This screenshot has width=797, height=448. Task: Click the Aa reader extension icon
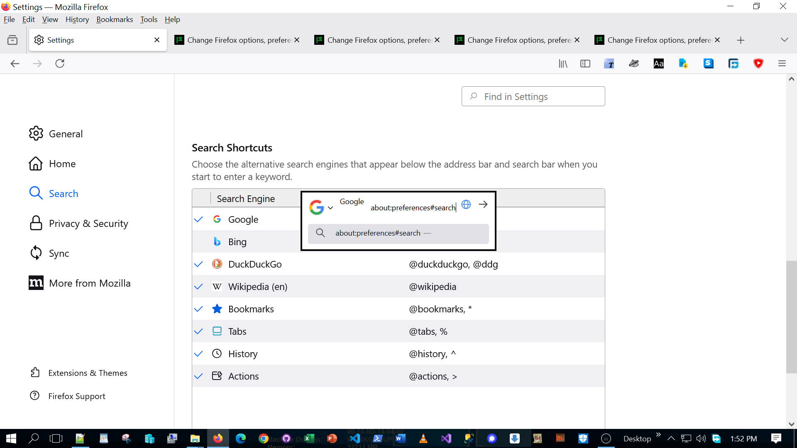coord(659,63)
